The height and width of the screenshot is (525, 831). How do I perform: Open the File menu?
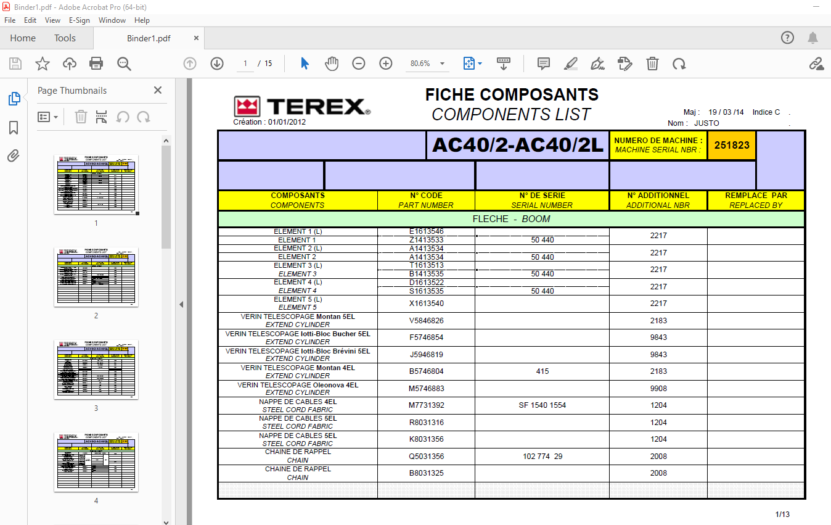point(10,20)
